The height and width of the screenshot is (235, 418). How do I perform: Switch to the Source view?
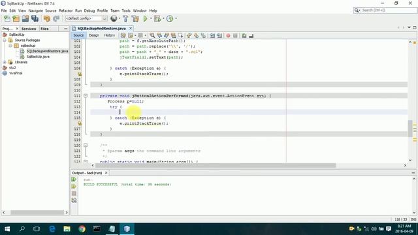click(78, 35)
